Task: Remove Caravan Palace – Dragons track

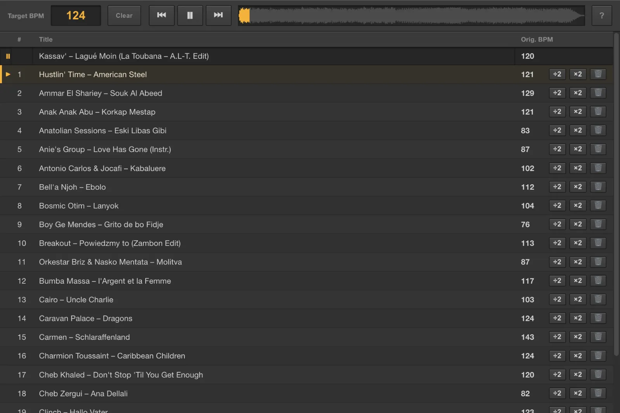Action: (x=598, y=318)
